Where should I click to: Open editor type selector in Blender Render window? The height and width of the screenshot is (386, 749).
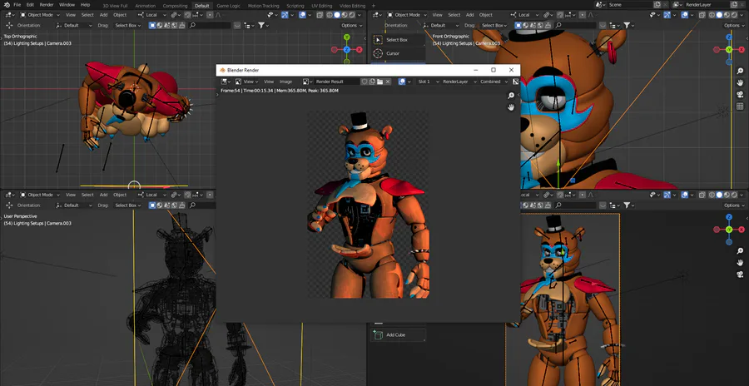pos(225,82)
